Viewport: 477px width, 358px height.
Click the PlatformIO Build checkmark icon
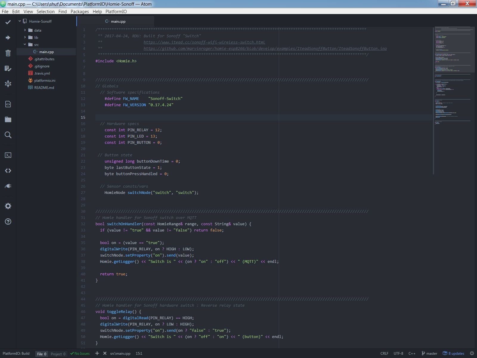pyautogui.click(x=8, y=22)
